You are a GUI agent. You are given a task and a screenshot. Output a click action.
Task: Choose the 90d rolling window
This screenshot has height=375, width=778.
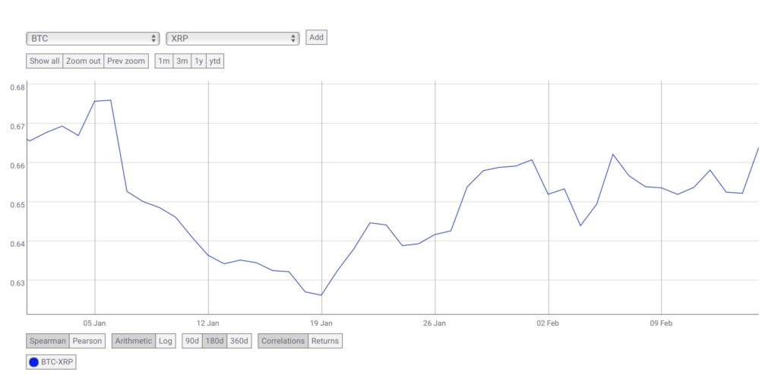[193, 341]
